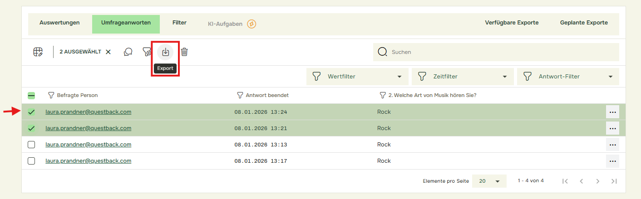
Task: Click the funnel settings icon in toolbar
Action: (x=147, y=52)
